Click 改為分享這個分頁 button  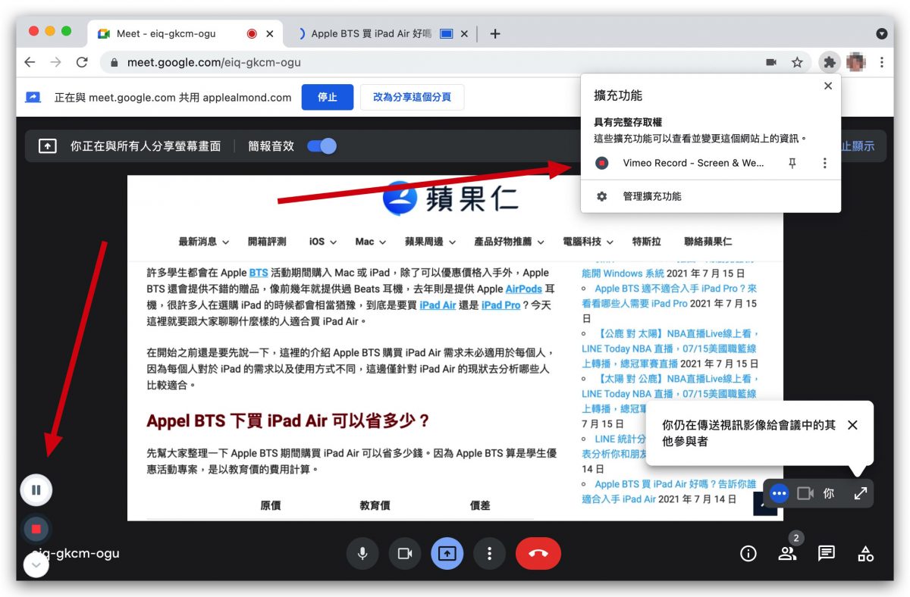(x=412, y=97)
